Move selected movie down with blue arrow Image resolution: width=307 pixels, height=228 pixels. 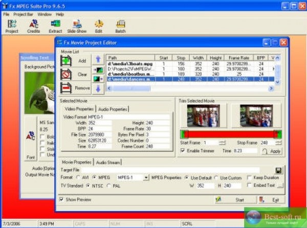pyautogui.click(x=98, y=88)
